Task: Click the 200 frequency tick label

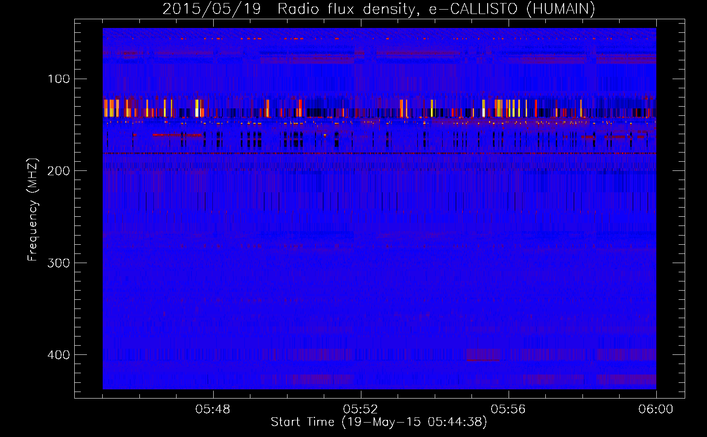Action: (59, 171)
